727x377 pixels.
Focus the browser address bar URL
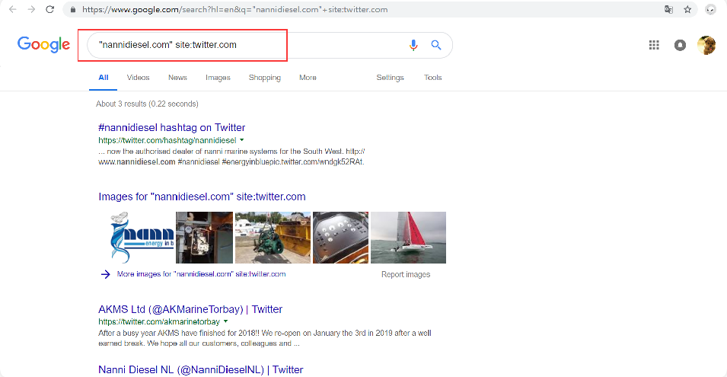click(x=234, y=9)
